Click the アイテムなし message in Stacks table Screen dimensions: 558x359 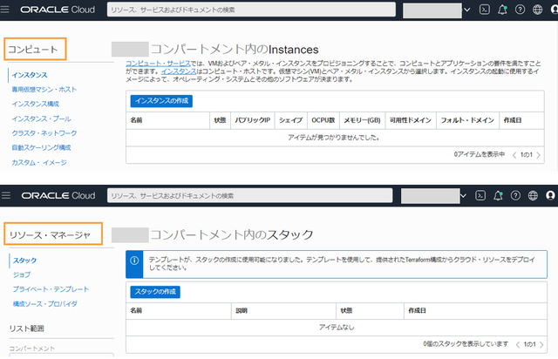coord(337,327)
